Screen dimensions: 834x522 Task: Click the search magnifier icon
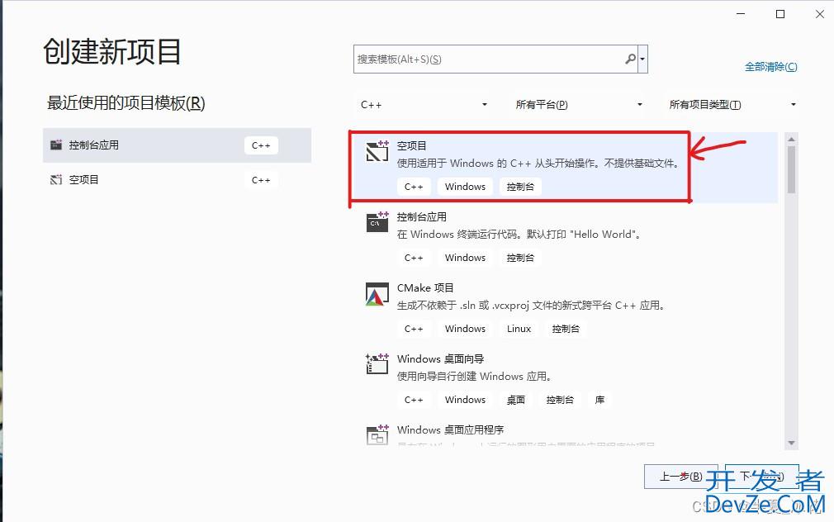click(x=630, y=59)
